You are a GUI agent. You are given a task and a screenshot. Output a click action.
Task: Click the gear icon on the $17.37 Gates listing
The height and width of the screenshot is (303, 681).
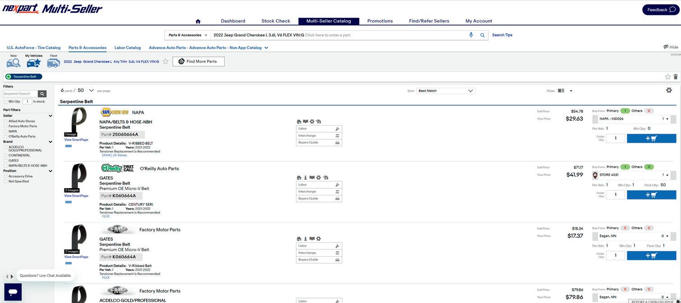coord(318,239)
